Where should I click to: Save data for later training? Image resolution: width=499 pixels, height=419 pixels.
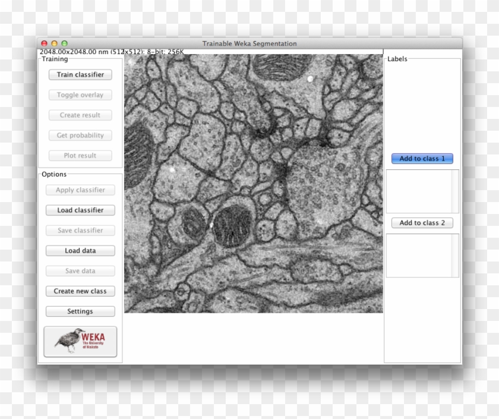[80, 270]
